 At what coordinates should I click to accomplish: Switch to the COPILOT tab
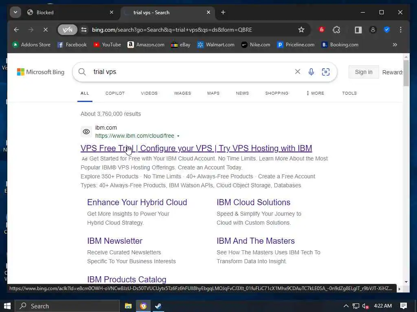point(115,93)
